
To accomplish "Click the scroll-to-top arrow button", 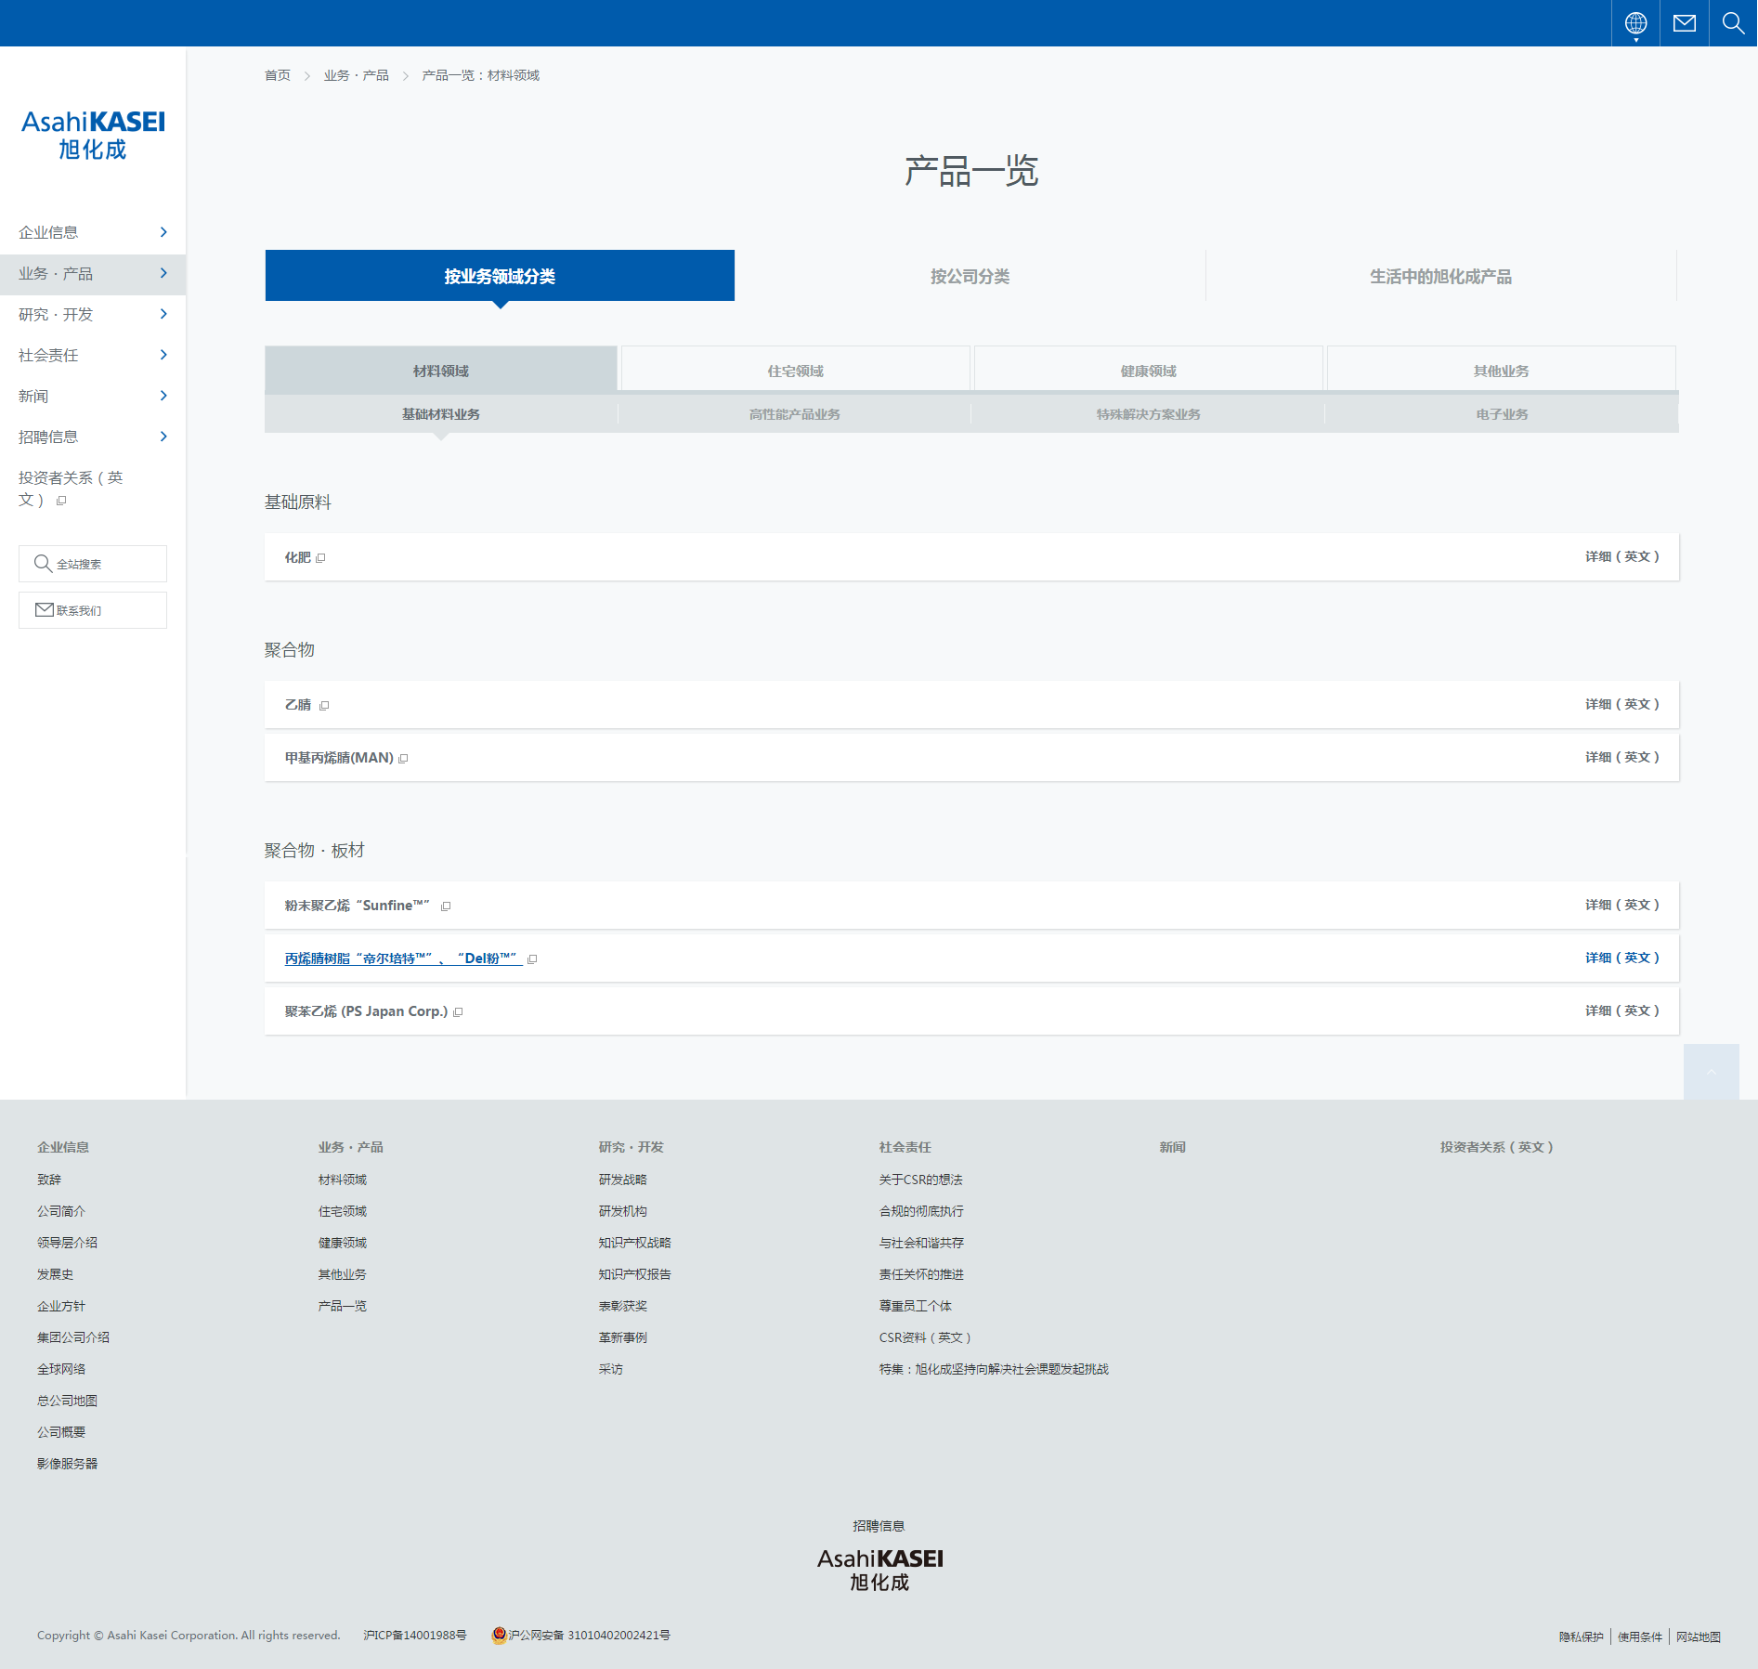I will (x=1711, y=1072).
